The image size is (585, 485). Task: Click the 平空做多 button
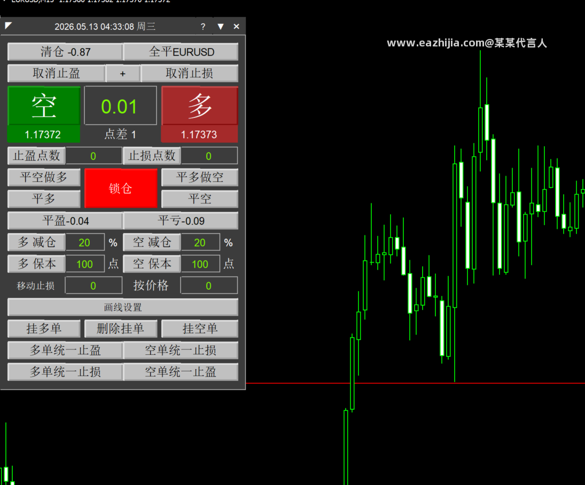pos(44,177)
